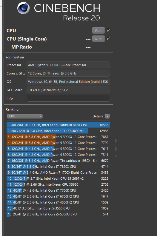157x236 pixels.
Task: Select ranking row 10 Xeon E5-2697 v2
Action: [58, 178]
